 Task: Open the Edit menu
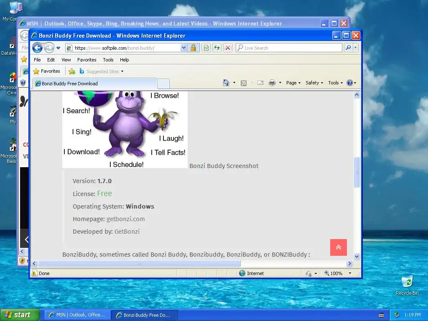click(51, 60)
